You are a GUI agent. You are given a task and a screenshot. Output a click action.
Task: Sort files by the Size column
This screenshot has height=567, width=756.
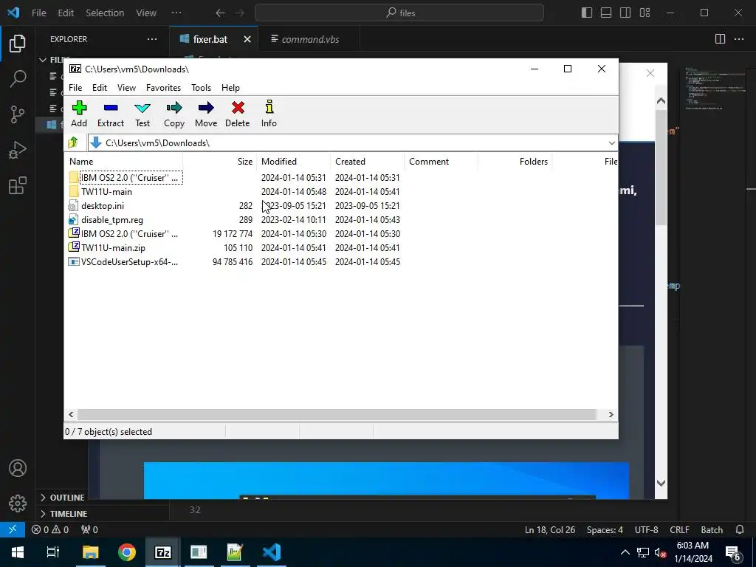coord(220,162)
